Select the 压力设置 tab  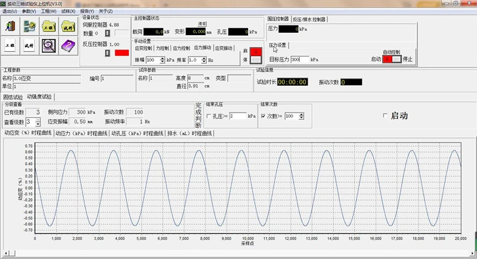277,45
